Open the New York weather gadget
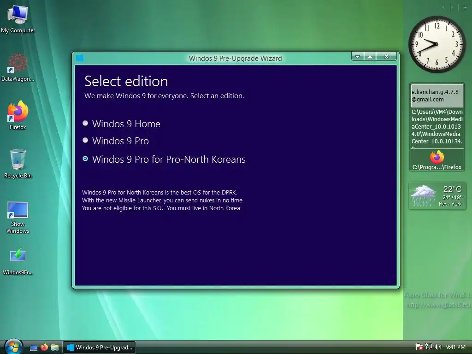The height and width of the screenshot is (354, 472). coord(437,195)
